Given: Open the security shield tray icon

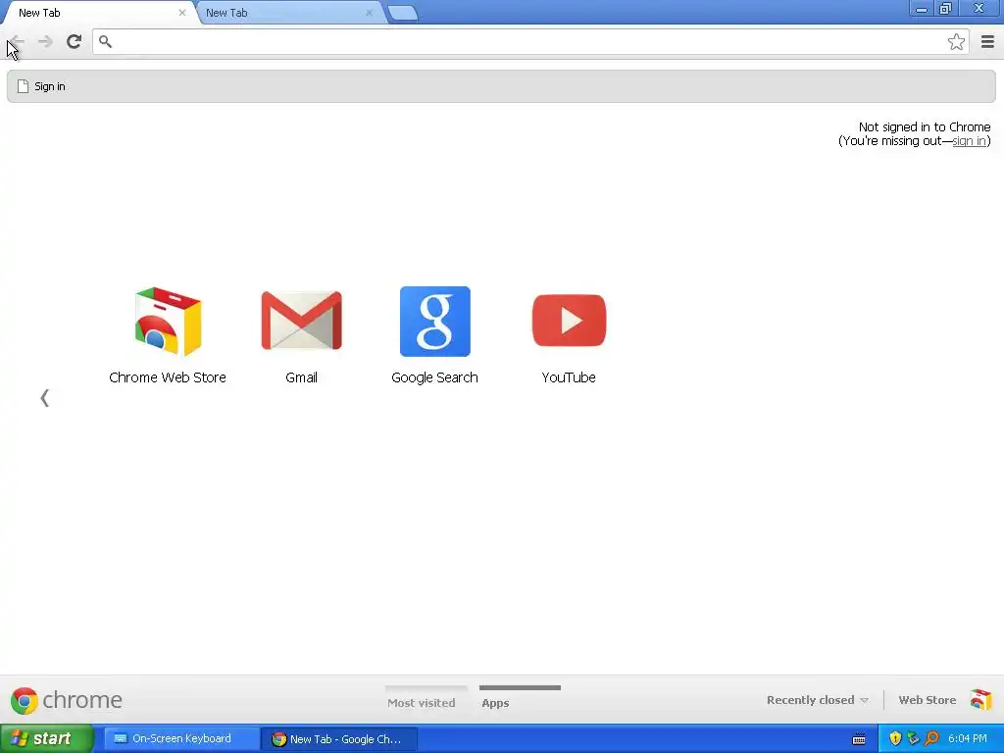Looking at the screenshot, I should pos(895,738).
